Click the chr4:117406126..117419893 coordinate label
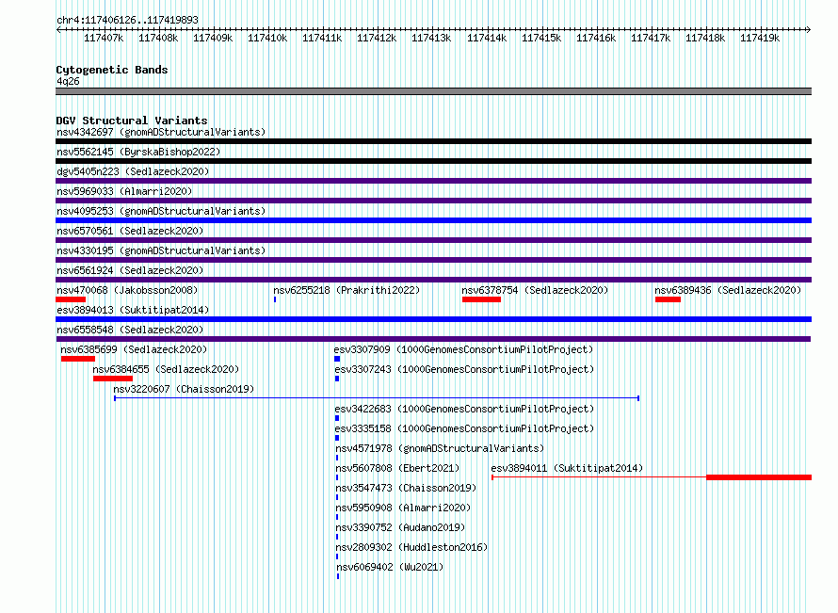Viewport: 838px width, 613px height. (x=127, y=20)
